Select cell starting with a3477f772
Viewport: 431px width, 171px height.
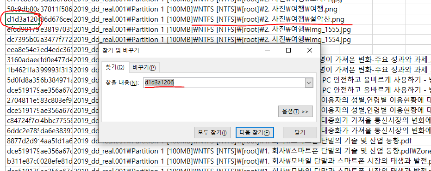(x=56, y=40)
